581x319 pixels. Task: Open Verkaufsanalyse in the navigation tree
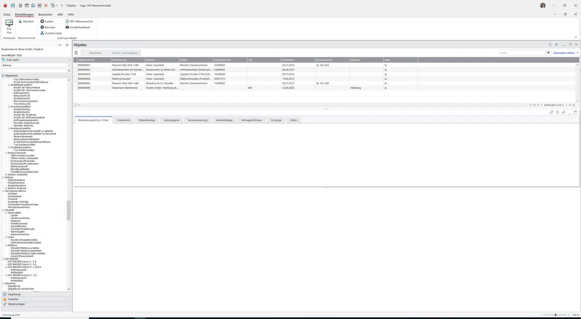pos(16,180)
